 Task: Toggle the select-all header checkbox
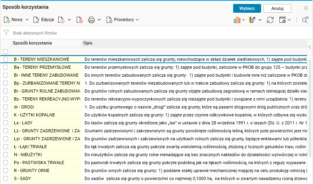6,52
